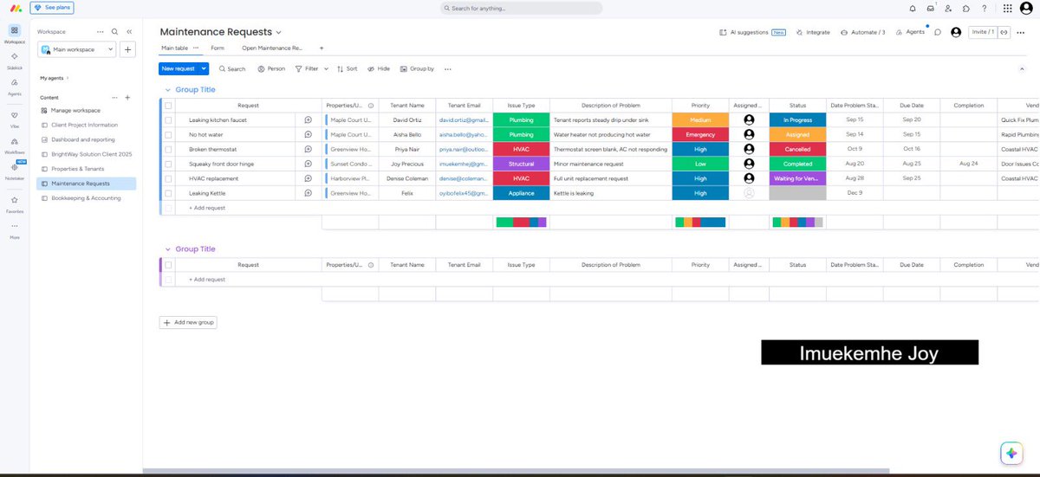Add a new item with the plus next to Main workspace
The width and height of the screenshot is (1040, 477).
[127, 49]
